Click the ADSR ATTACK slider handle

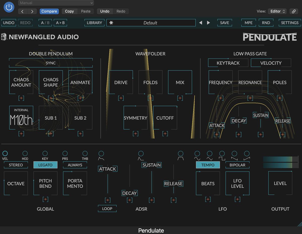tap(107, 169)
